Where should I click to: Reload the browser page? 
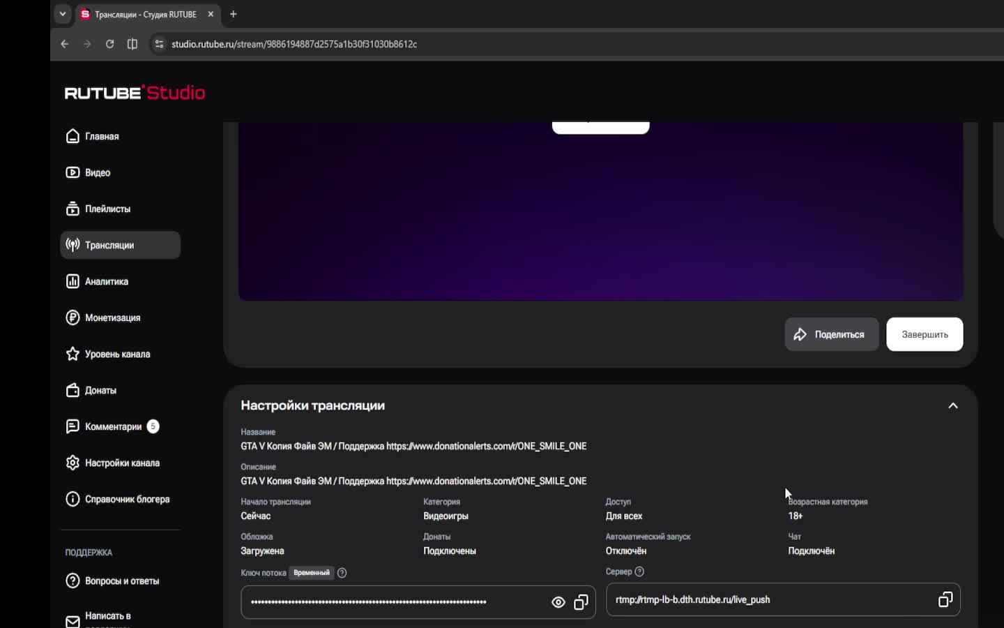[x=109, y=44]
